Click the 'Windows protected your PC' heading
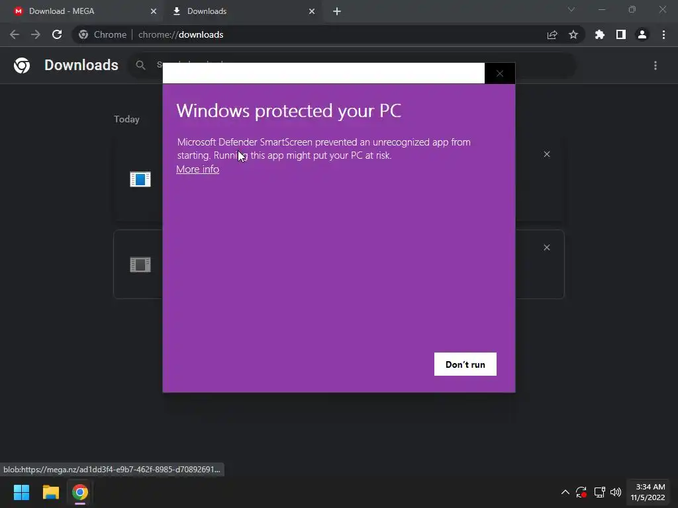 pyautogui.click(x=289, y=111)
